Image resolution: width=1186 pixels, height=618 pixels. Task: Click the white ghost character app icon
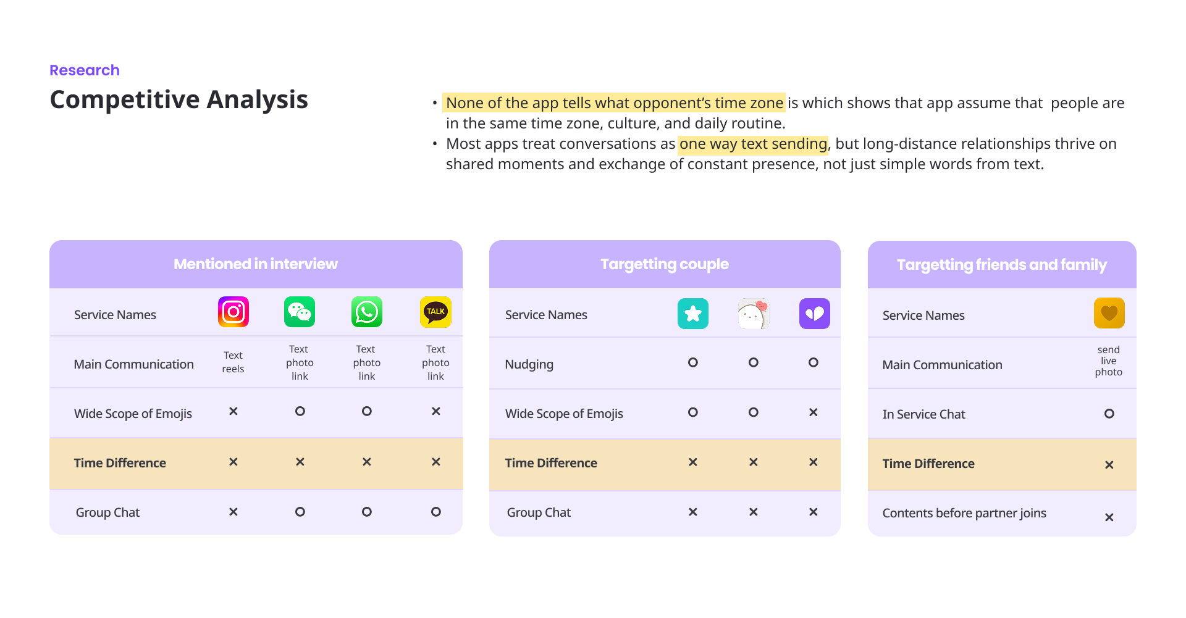pyautogui.click(x=753, y=314)
